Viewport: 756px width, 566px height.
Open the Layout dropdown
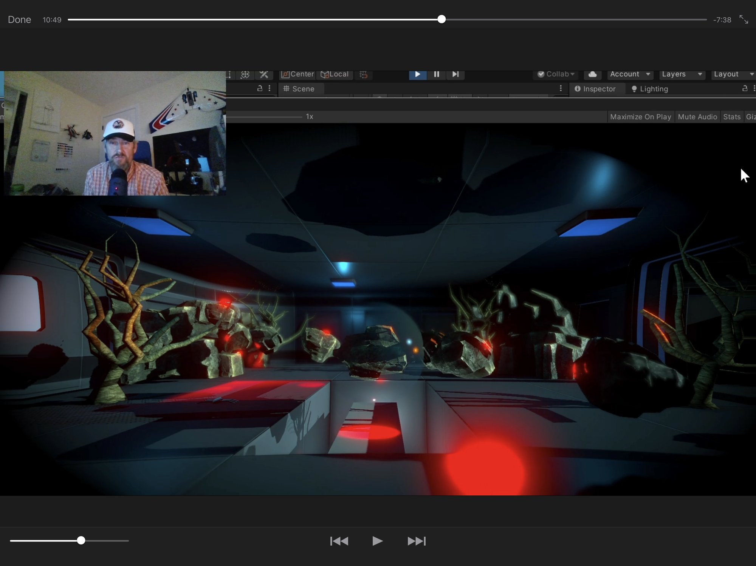733,74
